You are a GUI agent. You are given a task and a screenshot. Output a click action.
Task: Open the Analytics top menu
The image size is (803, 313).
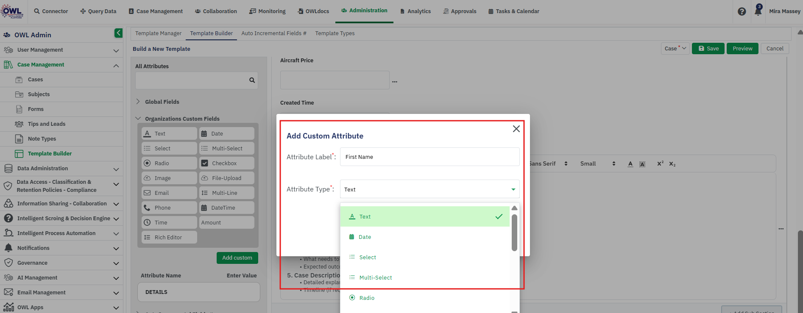(415, 11)
